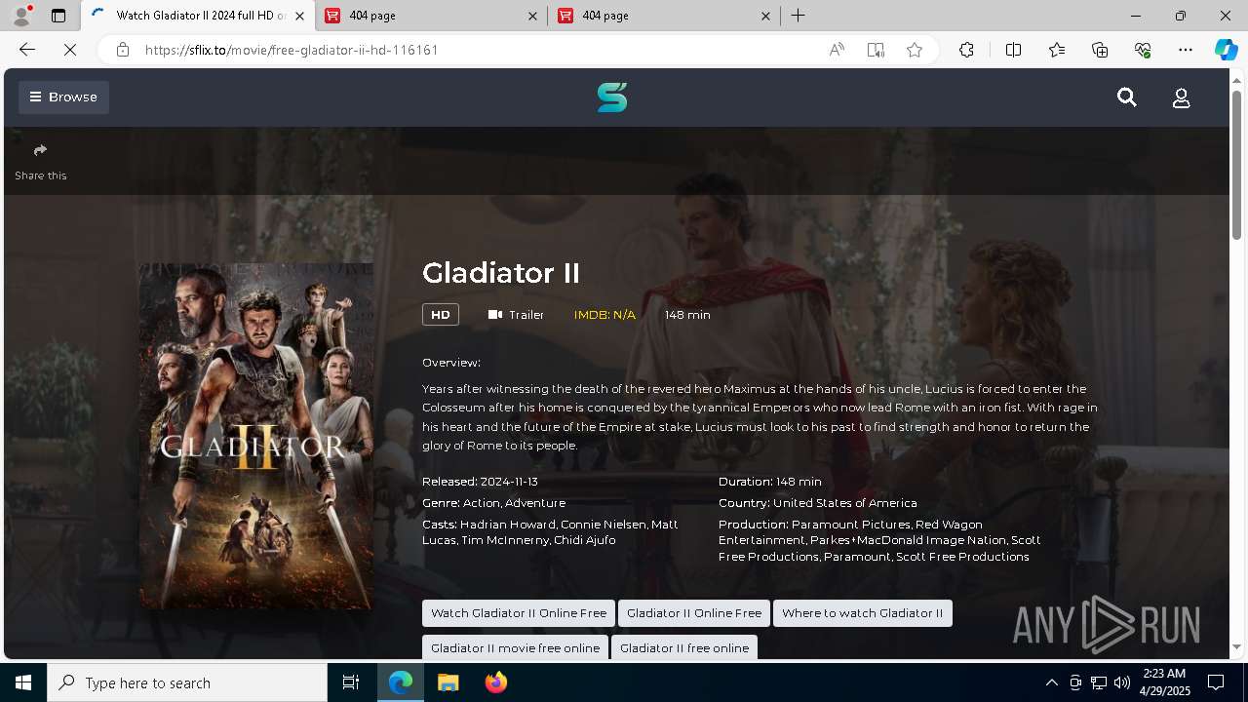Image resolution: width=1248 pixels, height=702 pixels.
Task: Open the user account icon
Action: point(1181,97)
